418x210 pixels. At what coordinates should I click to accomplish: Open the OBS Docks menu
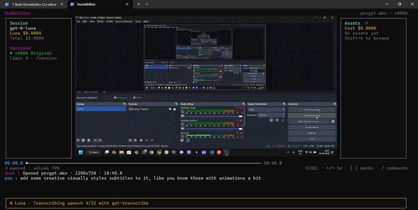click(100, 21)
